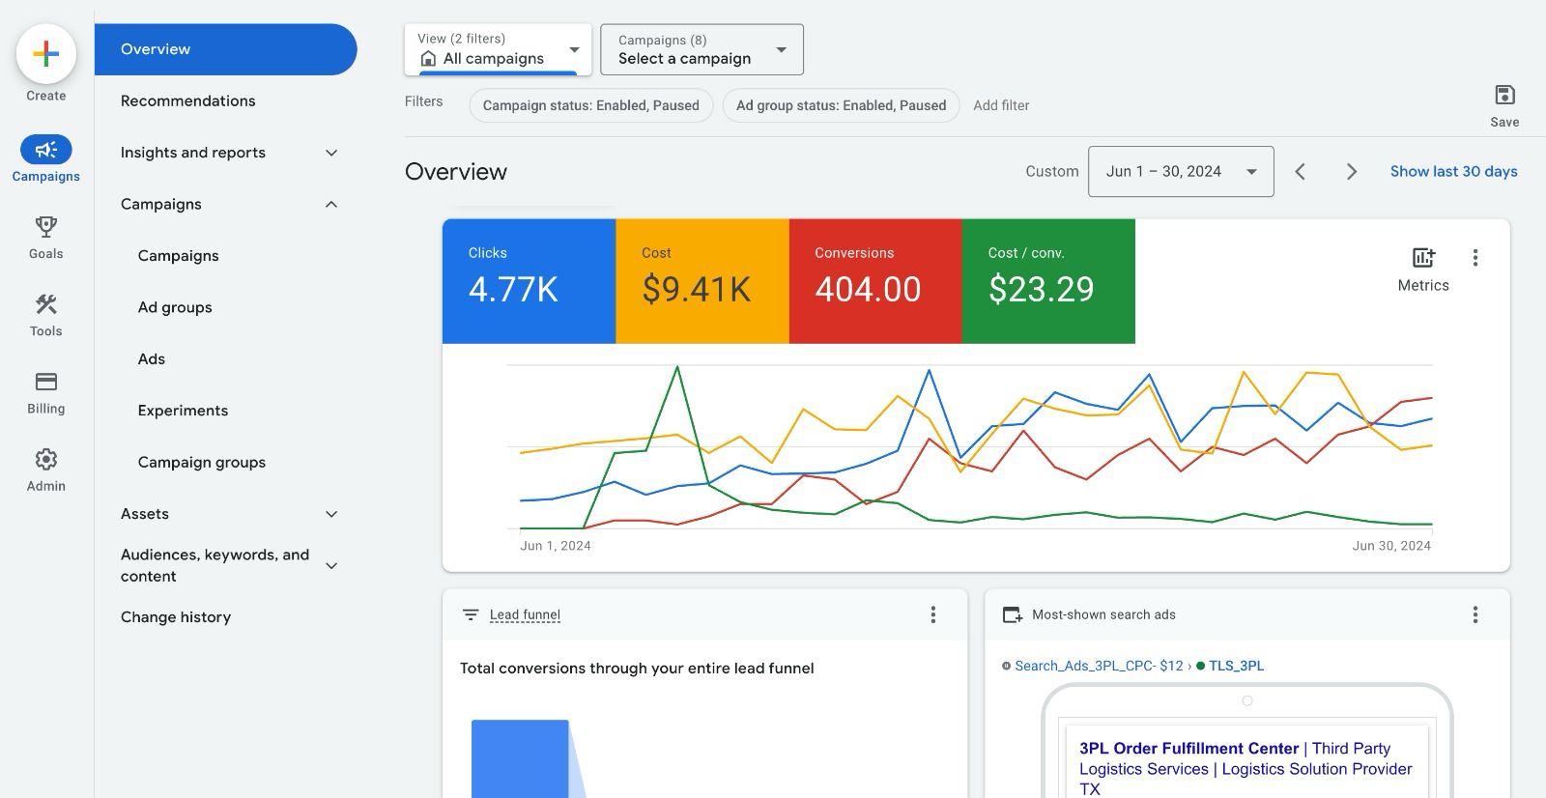Toggle the green Cost / conv. tile

coord(1047,281)
